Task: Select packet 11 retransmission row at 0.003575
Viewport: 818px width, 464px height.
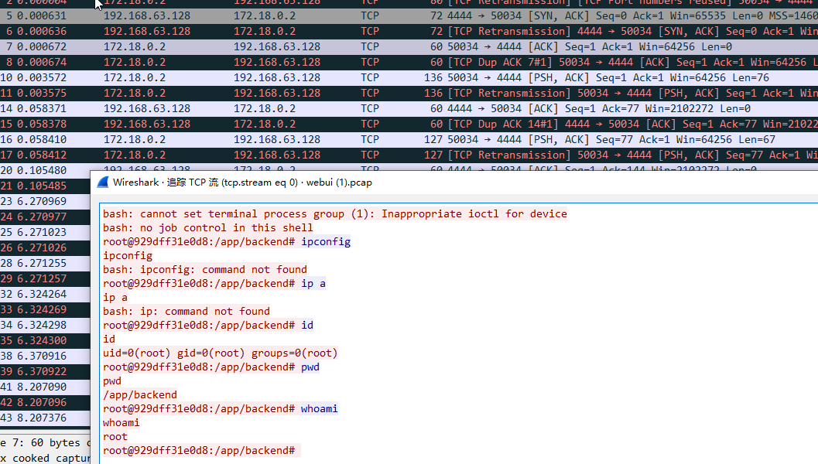Action: (x=409, y=94)
